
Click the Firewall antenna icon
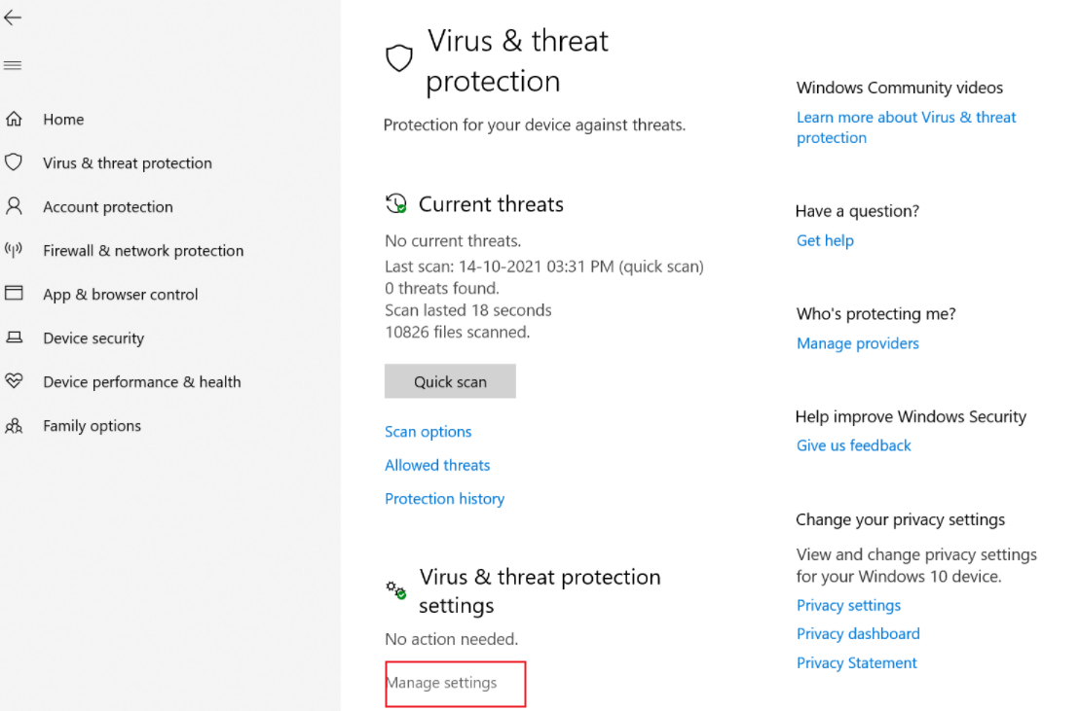click(14, 250)
